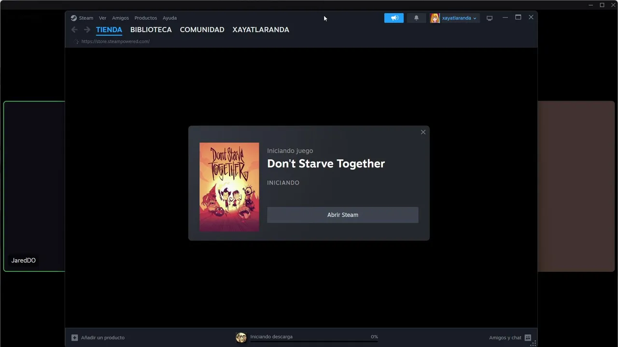Click Añadir un producto link
Viewport: 618px width, 347px height.
click(102, 338)
